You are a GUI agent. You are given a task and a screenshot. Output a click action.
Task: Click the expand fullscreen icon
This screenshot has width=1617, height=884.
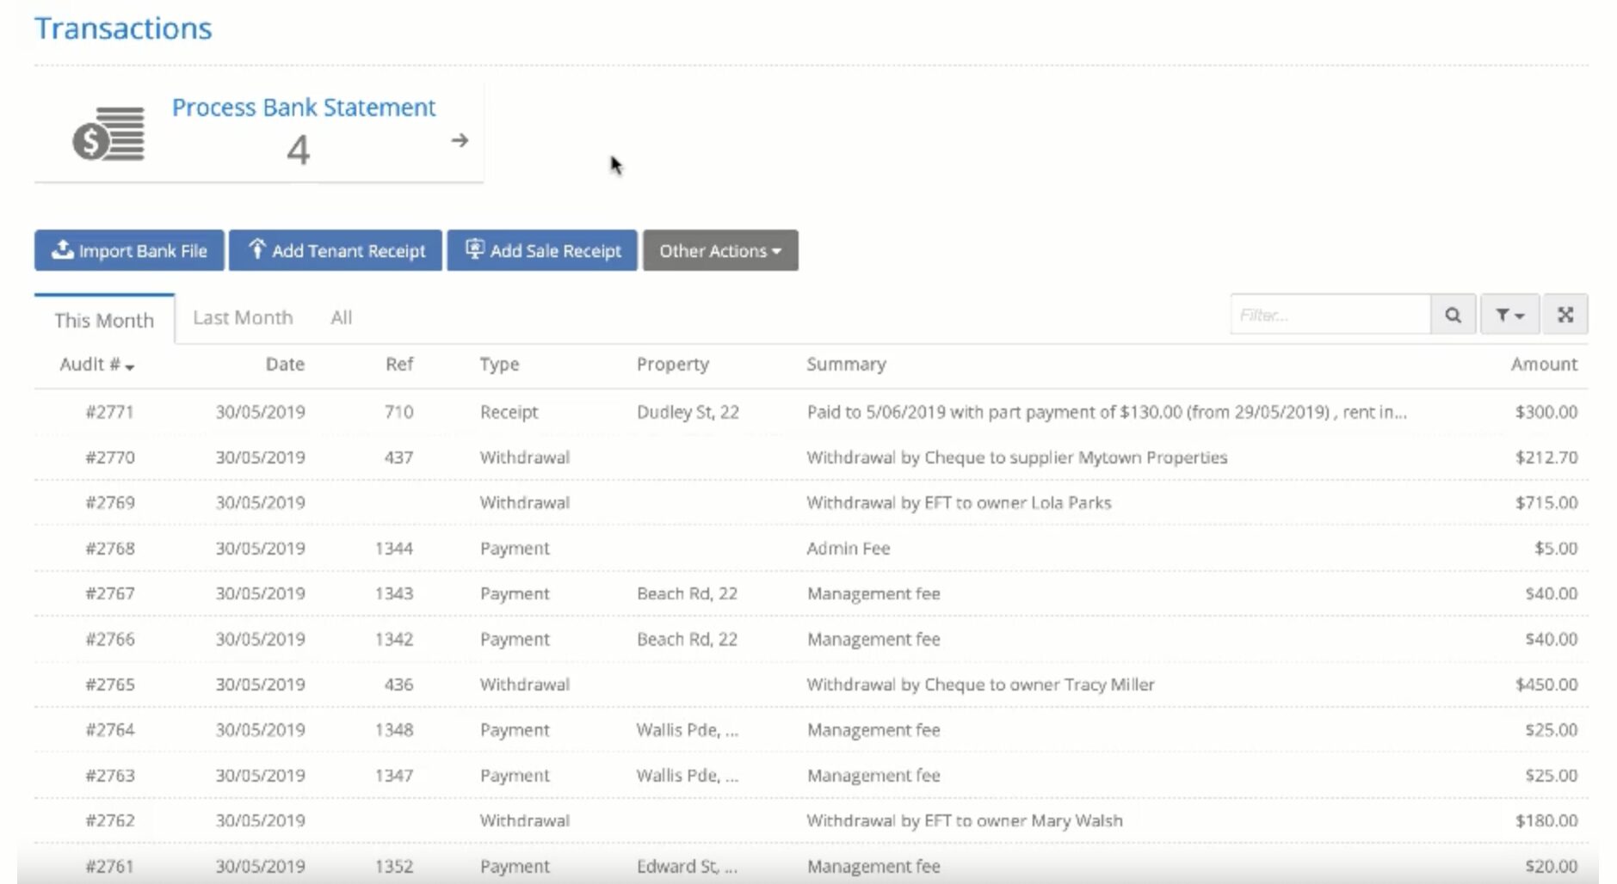1565,315
